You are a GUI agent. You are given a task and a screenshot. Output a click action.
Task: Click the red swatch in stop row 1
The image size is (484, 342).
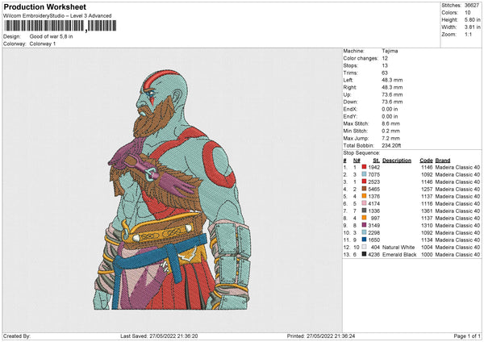[365, 167]
